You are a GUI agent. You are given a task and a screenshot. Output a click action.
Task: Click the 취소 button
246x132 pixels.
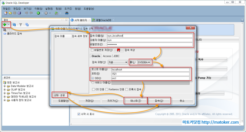(182, 101)
